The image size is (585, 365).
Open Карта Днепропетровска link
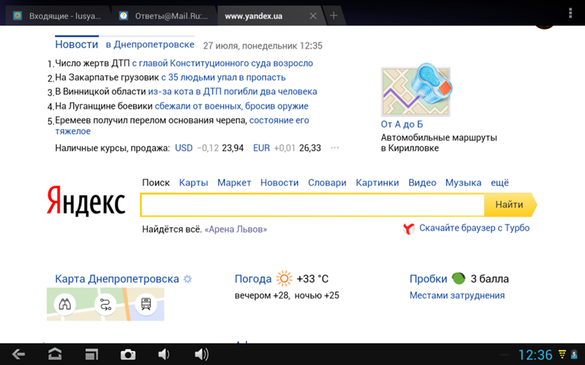click(x=117, y=279)
